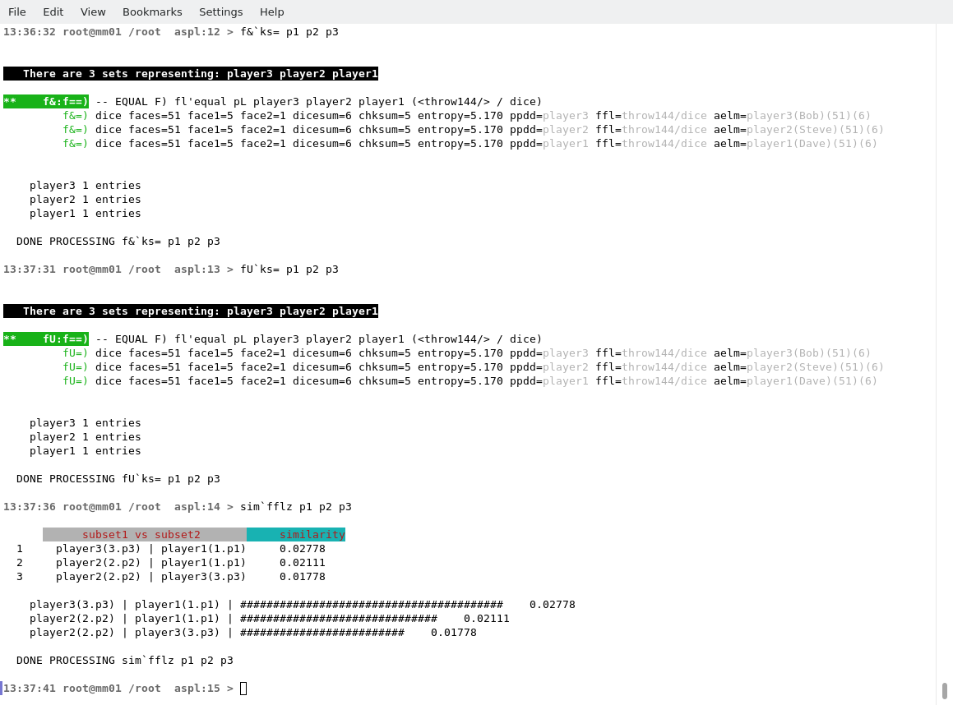Open the Help menu
This screenshot has width=953, height=705.
tap(271, 12)
